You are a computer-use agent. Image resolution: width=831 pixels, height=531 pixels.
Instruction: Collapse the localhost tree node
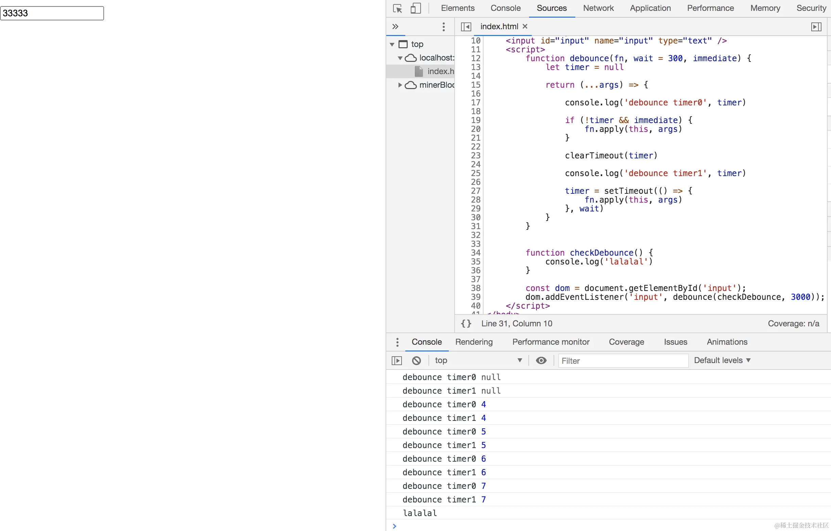click(x=400, y=58)
